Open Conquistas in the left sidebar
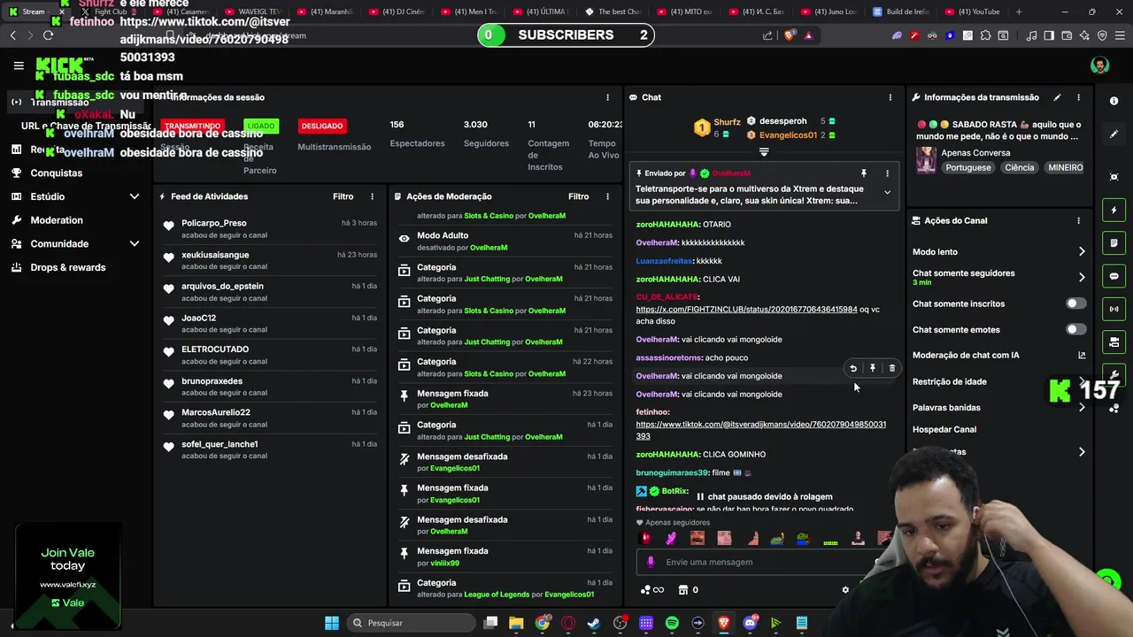The image size is (1133, 637). point(57,173)
